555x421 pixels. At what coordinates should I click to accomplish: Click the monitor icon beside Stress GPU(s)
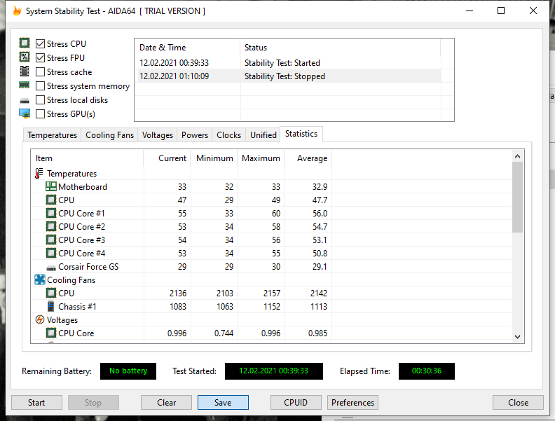[25, 113]
